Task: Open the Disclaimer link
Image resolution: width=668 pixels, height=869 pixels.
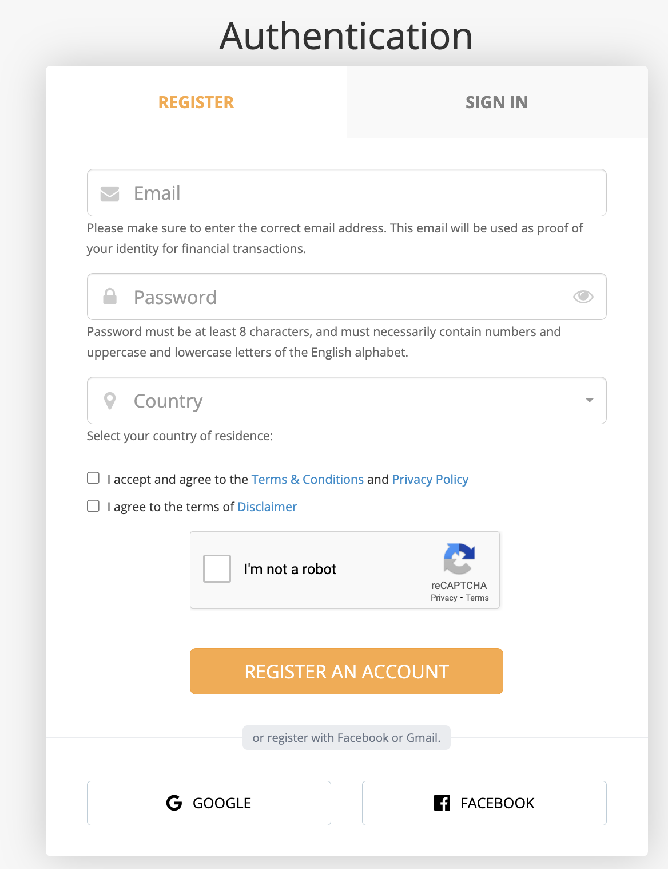Action: click(267, 507)
